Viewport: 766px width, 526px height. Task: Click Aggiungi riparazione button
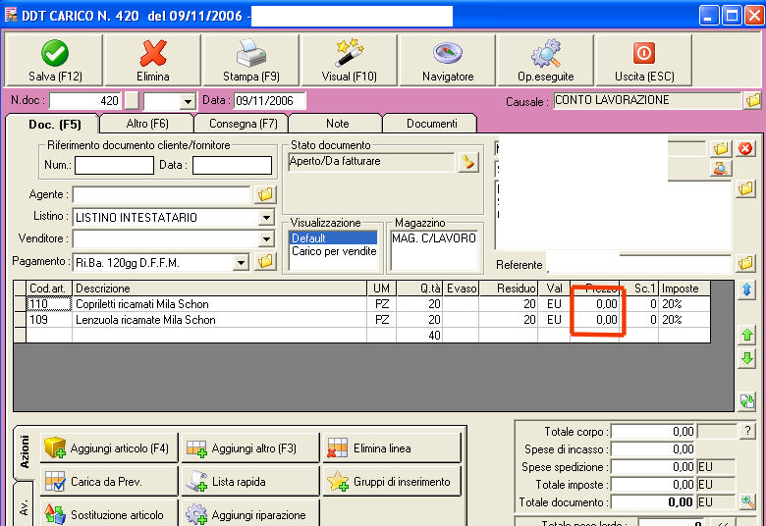click(250, 514)
